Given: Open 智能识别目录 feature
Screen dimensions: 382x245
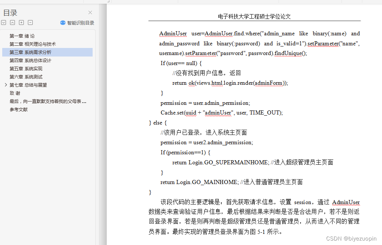Looking at the screenshot, I should click(81, 23).
